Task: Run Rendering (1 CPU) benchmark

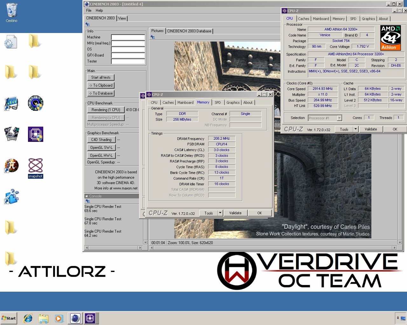Action: click(x=106, y=110)
